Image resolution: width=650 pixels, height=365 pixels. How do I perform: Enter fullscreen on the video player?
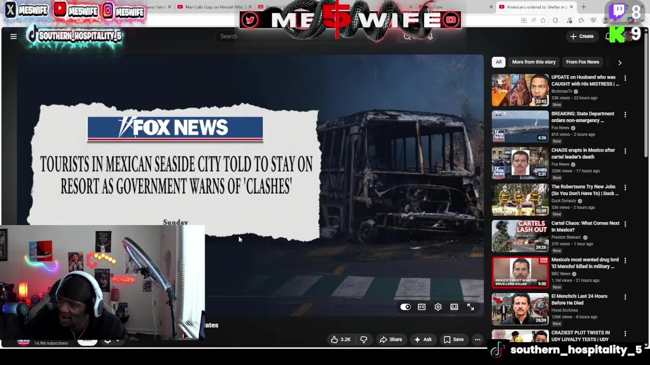click(470, 307)
